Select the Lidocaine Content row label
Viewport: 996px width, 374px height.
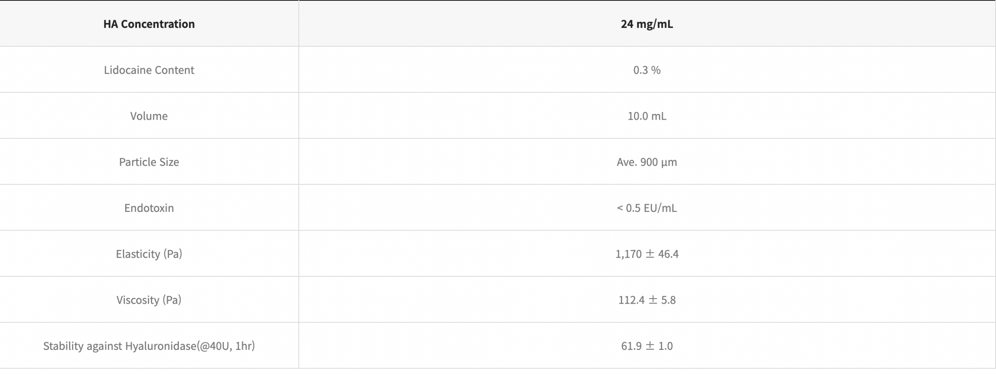coord(149,70)
